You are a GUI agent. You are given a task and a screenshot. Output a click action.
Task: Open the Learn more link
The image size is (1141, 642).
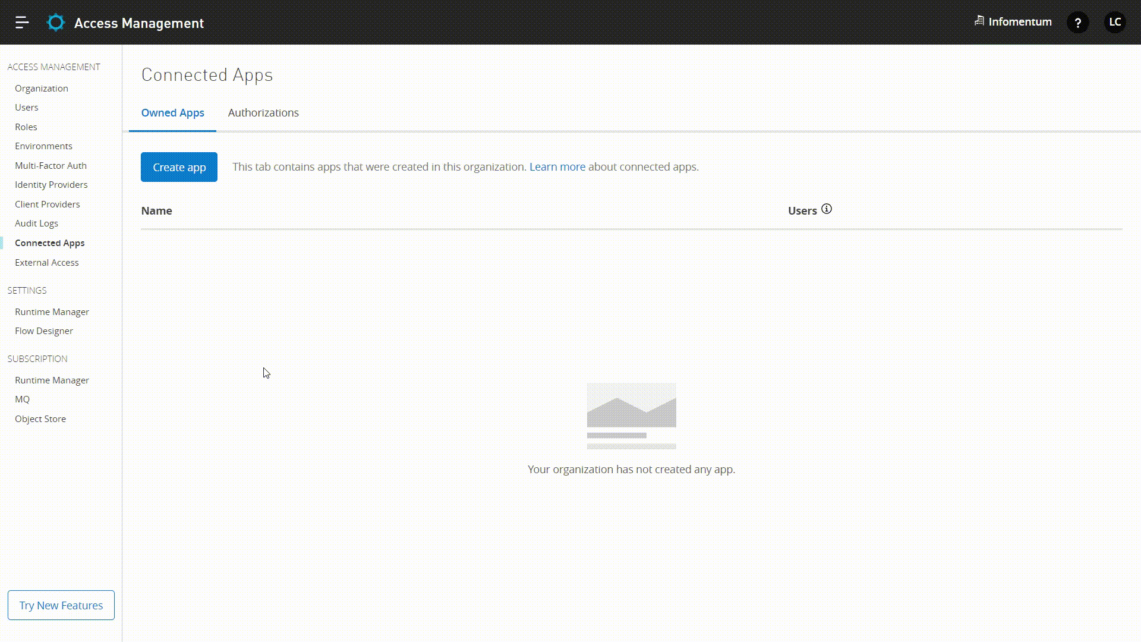tap(556, 166)
